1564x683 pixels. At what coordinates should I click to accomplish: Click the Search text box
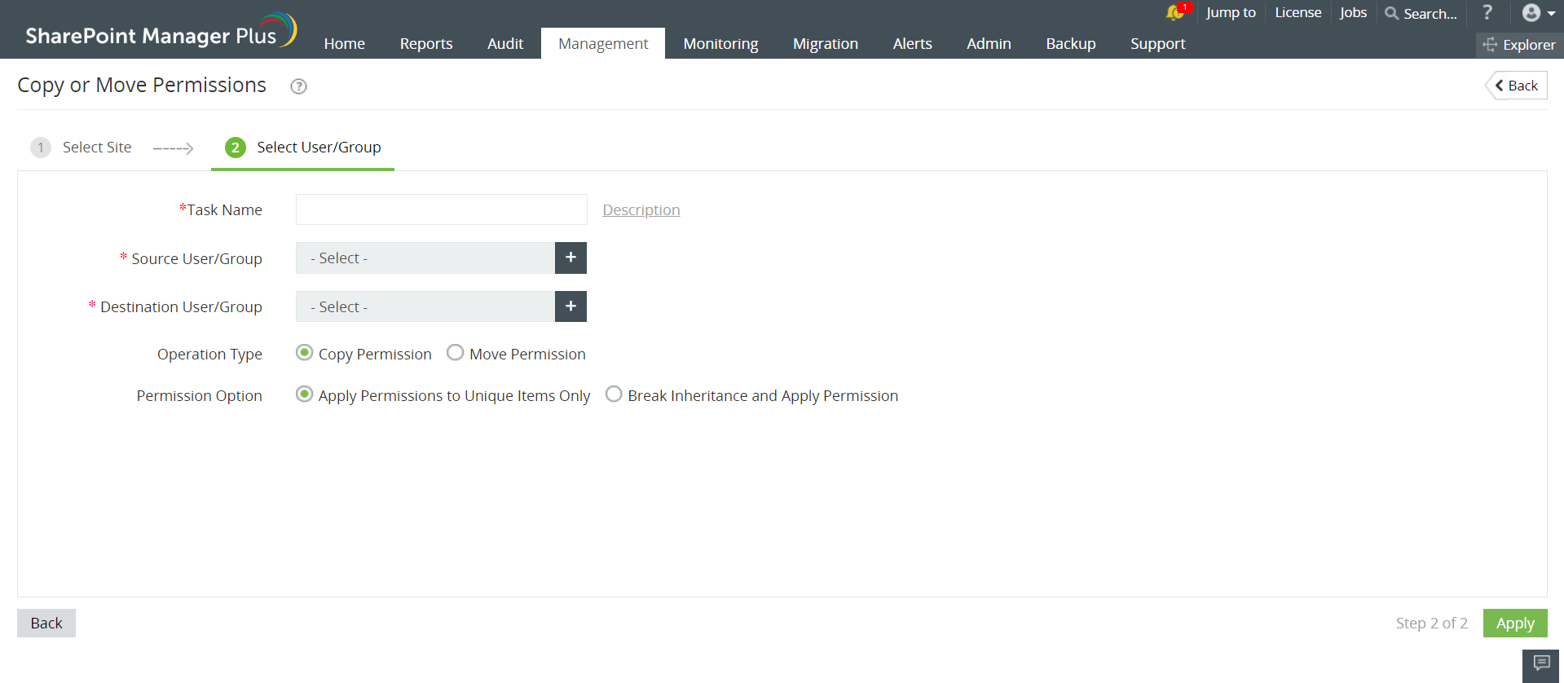coord(1430,13)
